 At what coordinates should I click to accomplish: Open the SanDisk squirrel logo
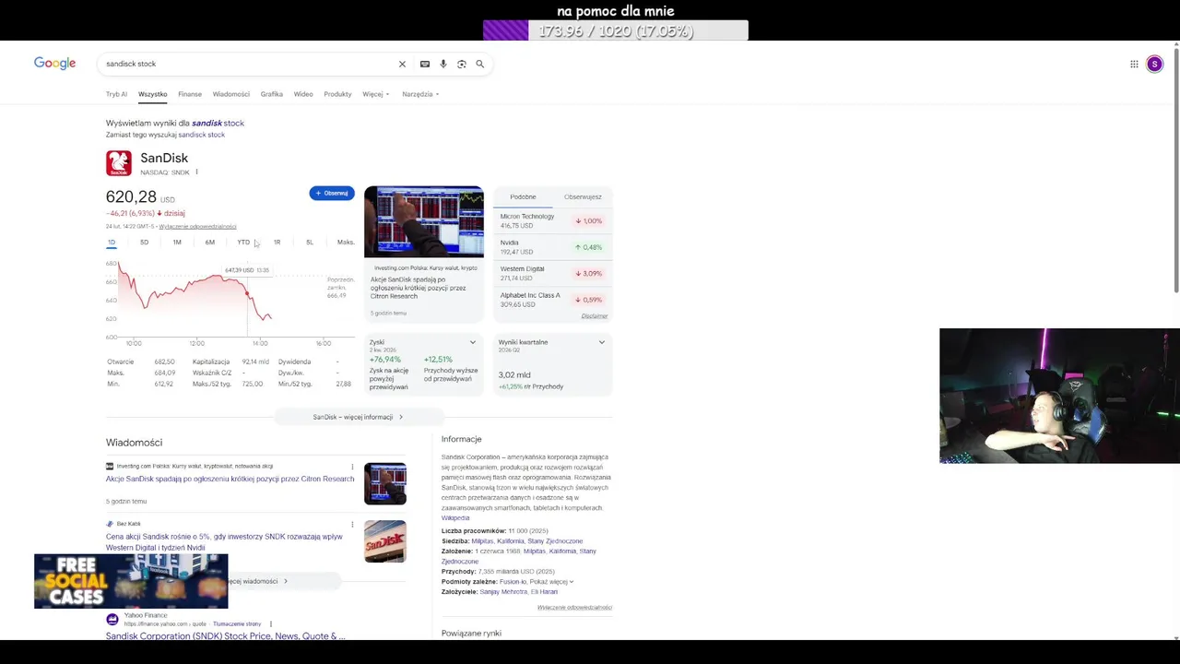[x=119, y=163]
